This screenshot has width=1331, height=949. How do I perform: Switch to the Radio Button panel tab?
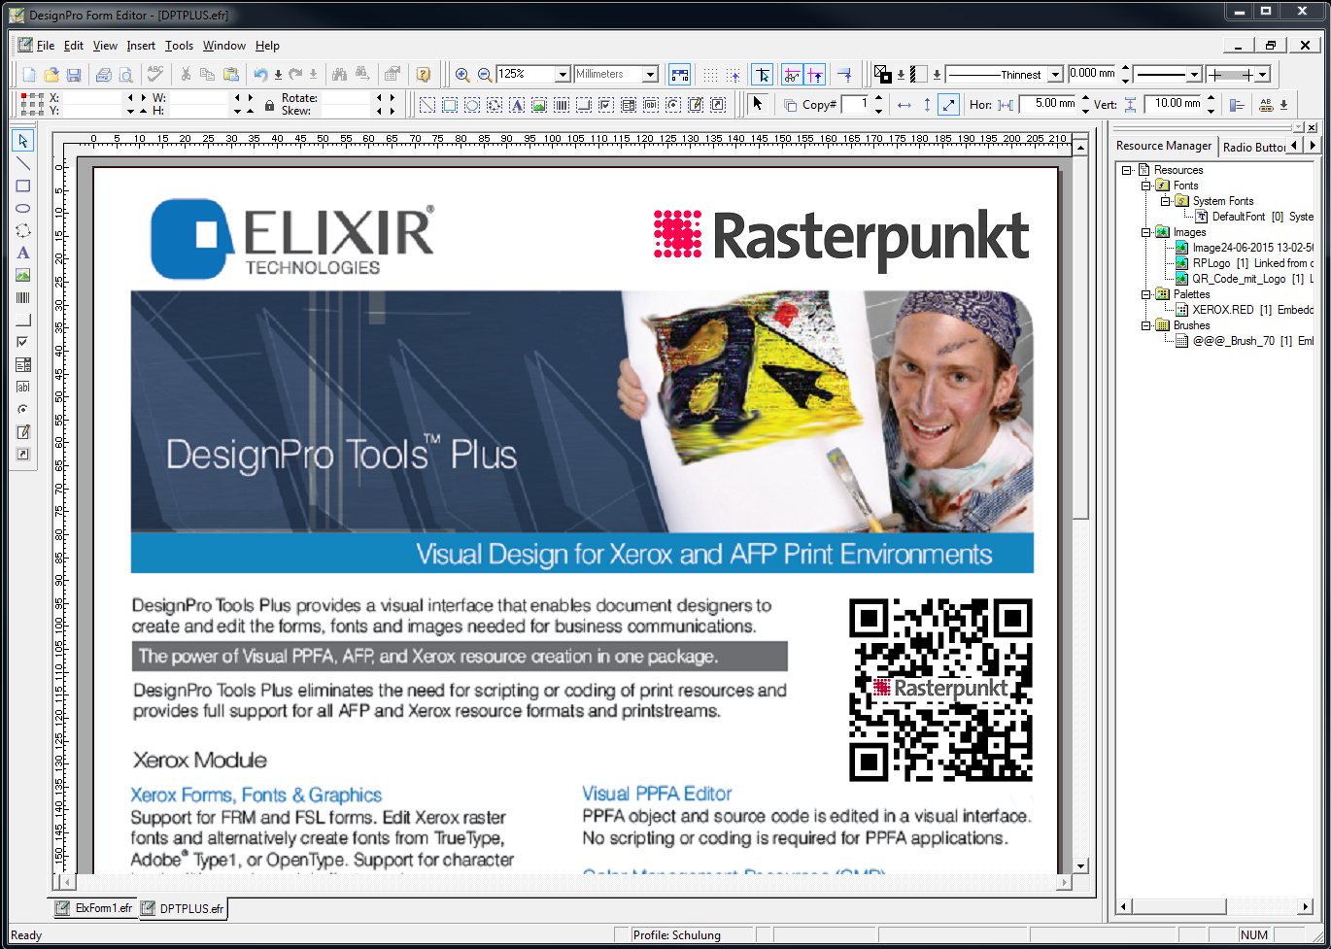(1254, 147)
